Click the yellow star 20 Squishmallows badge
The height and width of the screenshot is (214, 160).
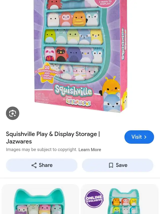pyautogui.click(x=47, y=73)
